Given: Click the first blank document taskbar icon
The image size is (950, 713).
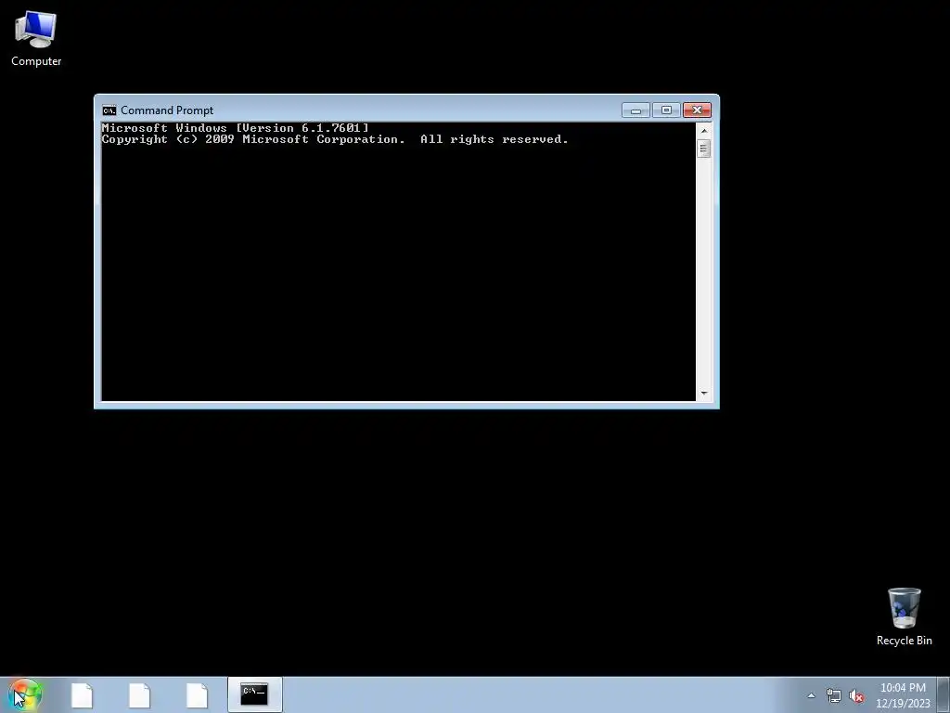Looking at the screenshot, I should click(x=82, y=695).
